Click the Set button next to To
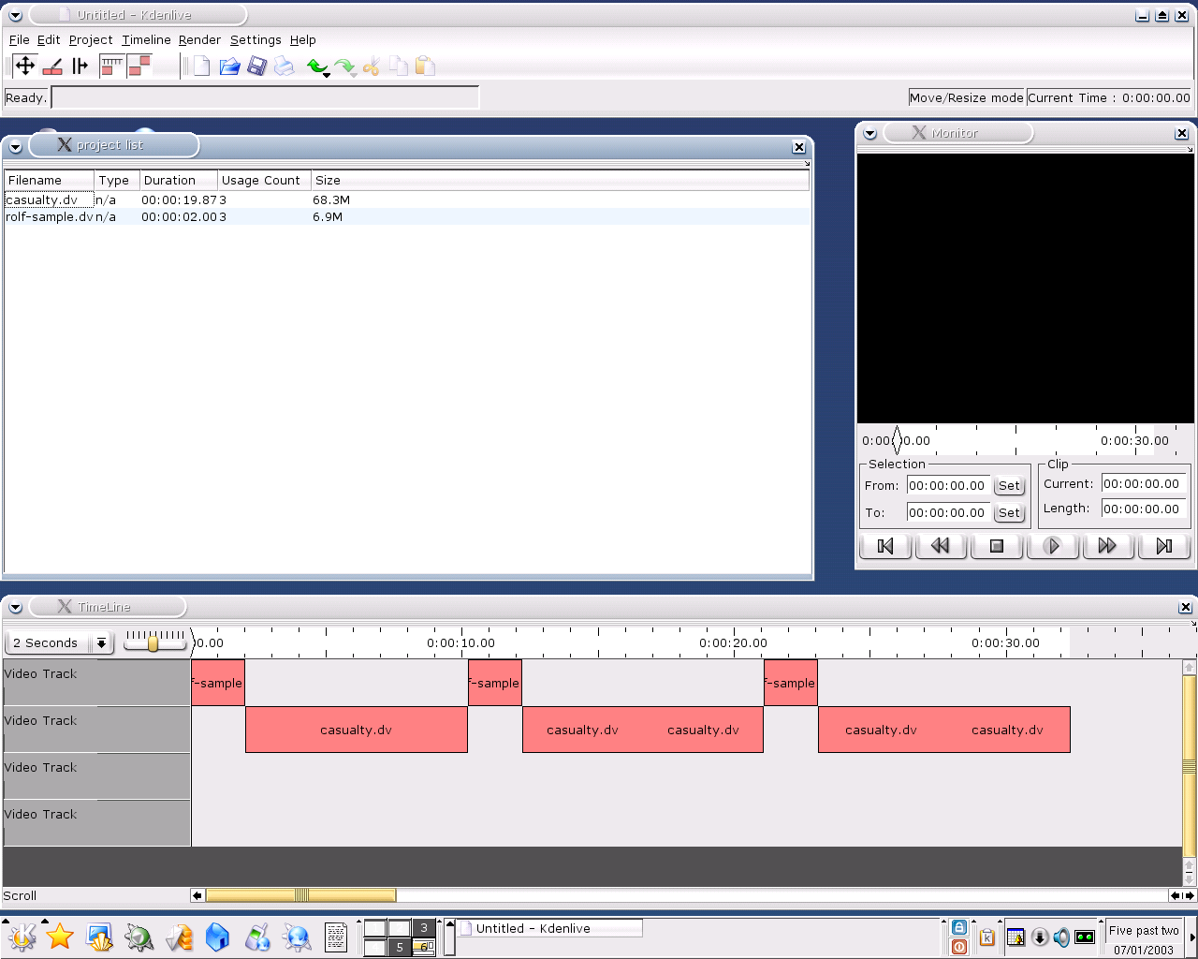This screenshot has height=959, width=1198. pyautogui.click(x=1009, y=513)
